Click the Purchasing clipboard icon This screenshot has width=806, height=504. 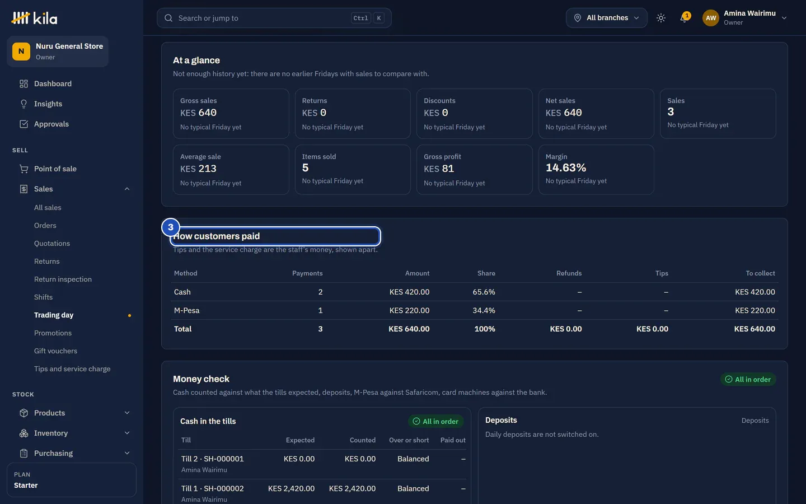click(24, 454)
